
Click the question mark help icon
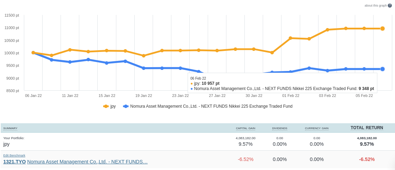pos(390,6)
